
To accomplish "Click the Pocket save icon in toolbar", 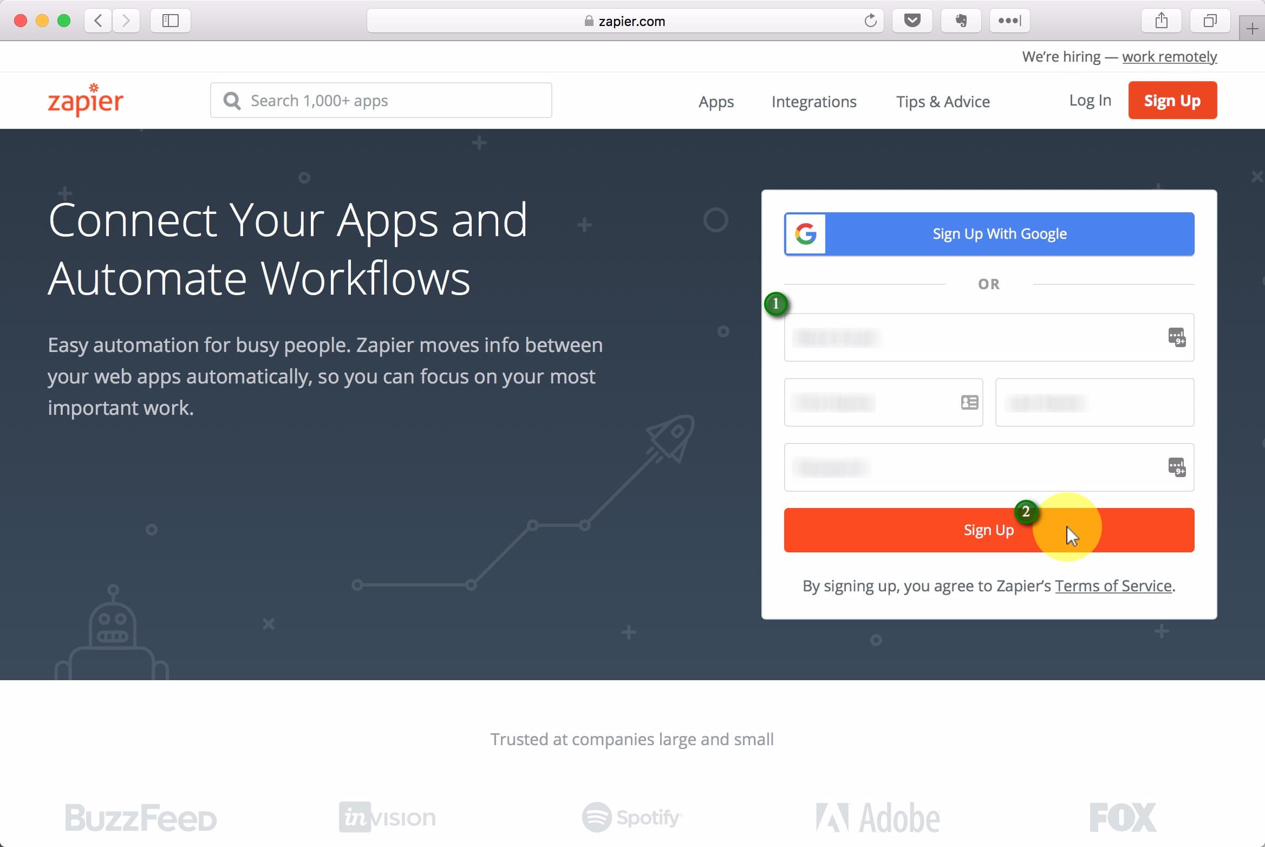I will [912, 21].
